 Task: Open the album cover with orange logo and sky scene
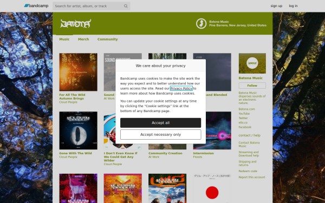point(167,188)
